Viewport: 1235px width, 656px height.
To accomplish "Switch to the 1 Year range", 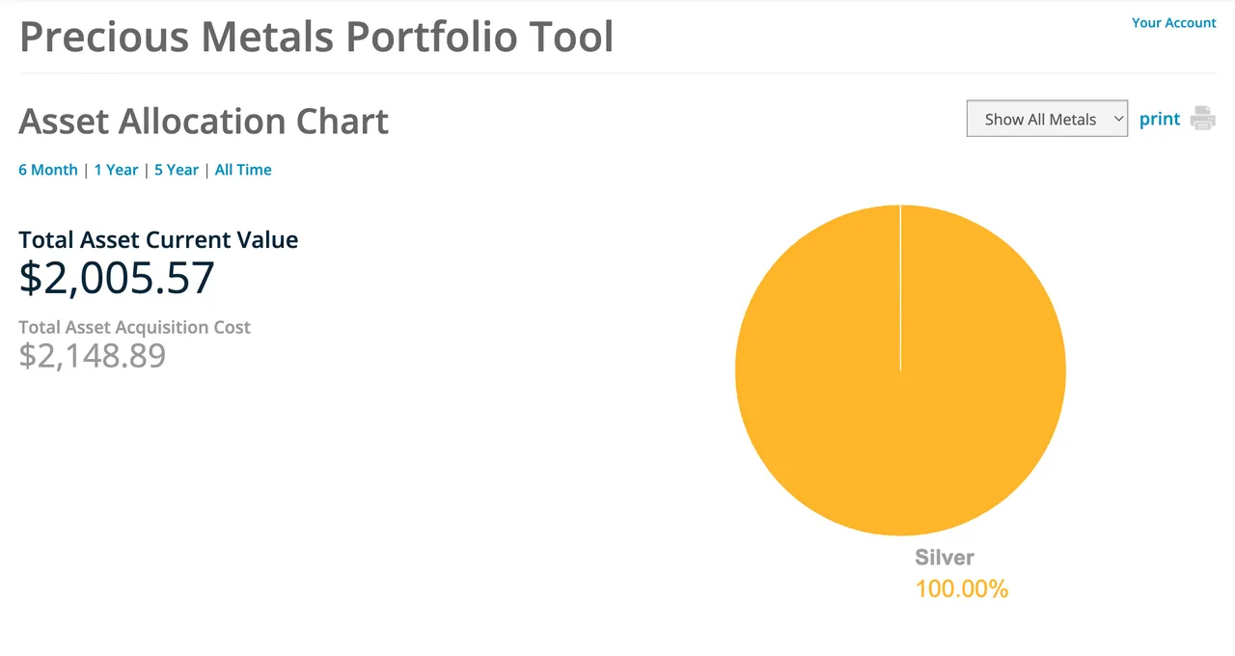I will [x=116, y=170].
